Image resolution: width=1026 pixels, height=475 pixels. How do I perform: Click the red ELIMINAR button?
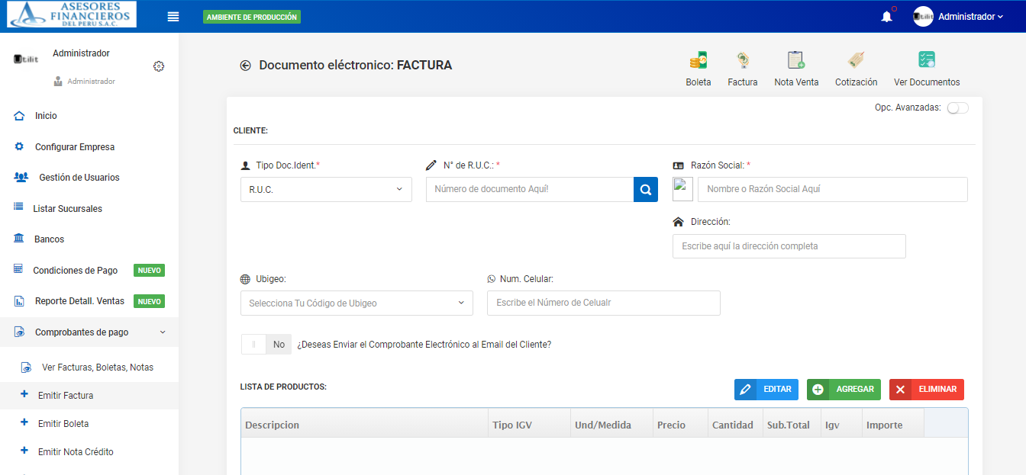(x=926, y=390)
